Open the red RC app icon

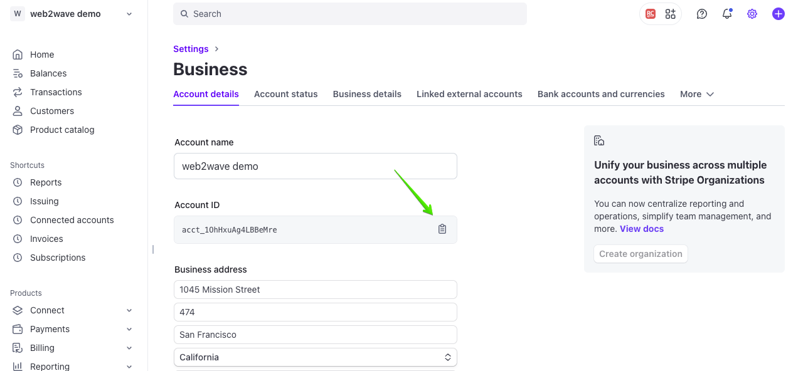click(651, 14)
